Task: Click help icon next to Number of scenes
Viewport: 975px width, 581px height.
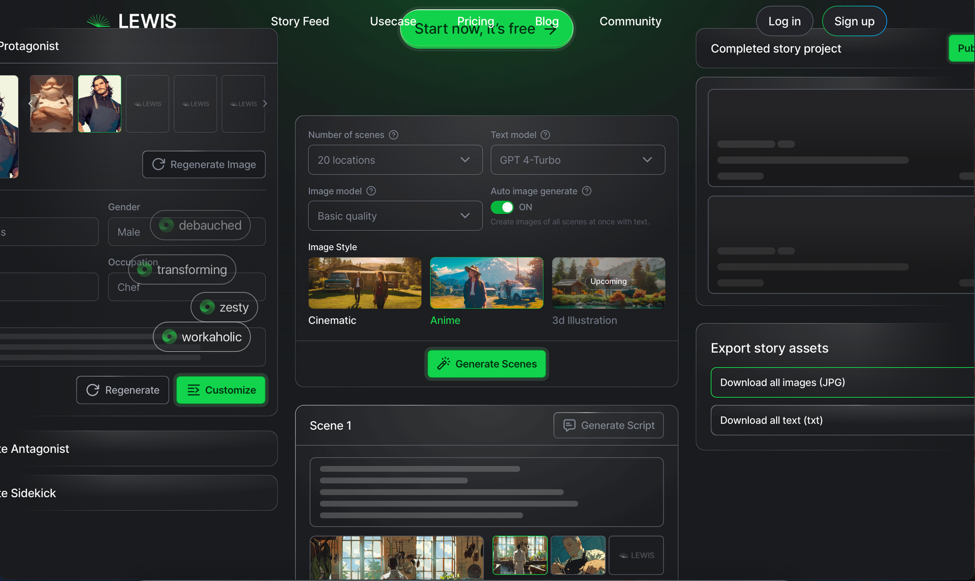Action: point(393,135)
